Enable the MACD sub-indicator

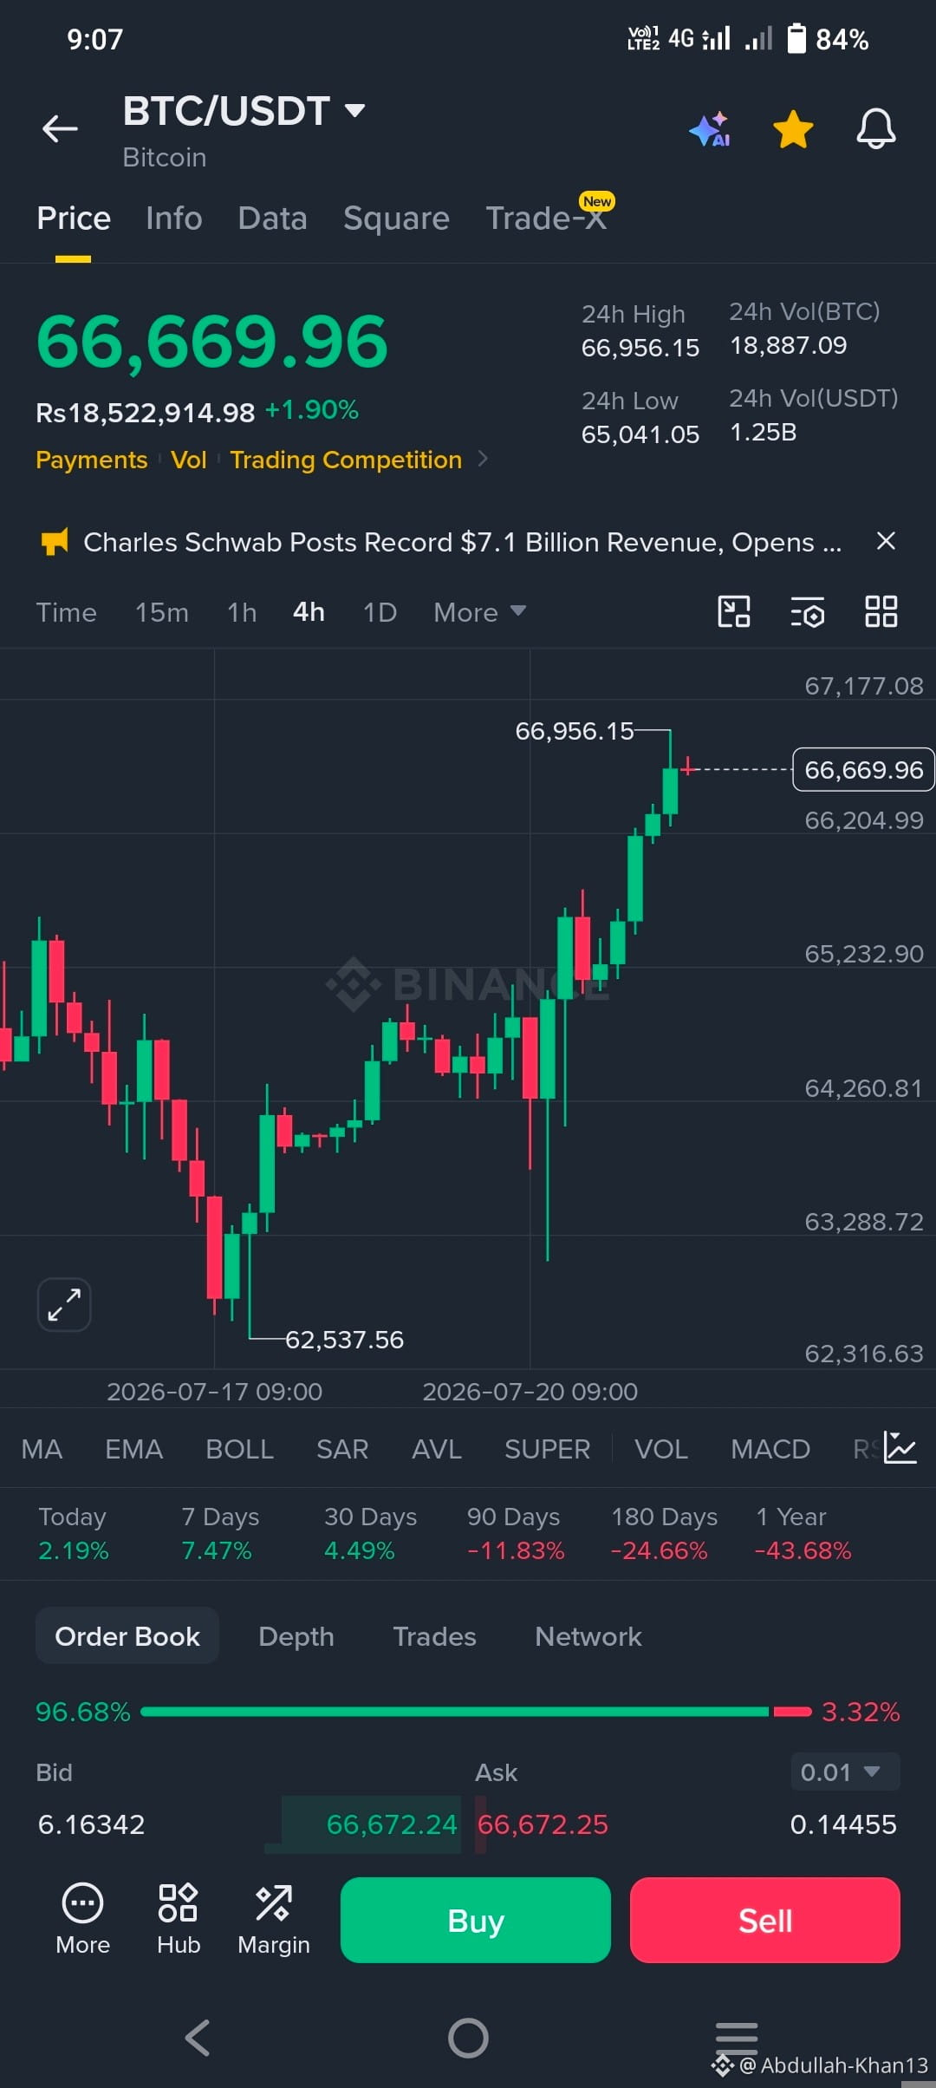tap(770, 1449)
